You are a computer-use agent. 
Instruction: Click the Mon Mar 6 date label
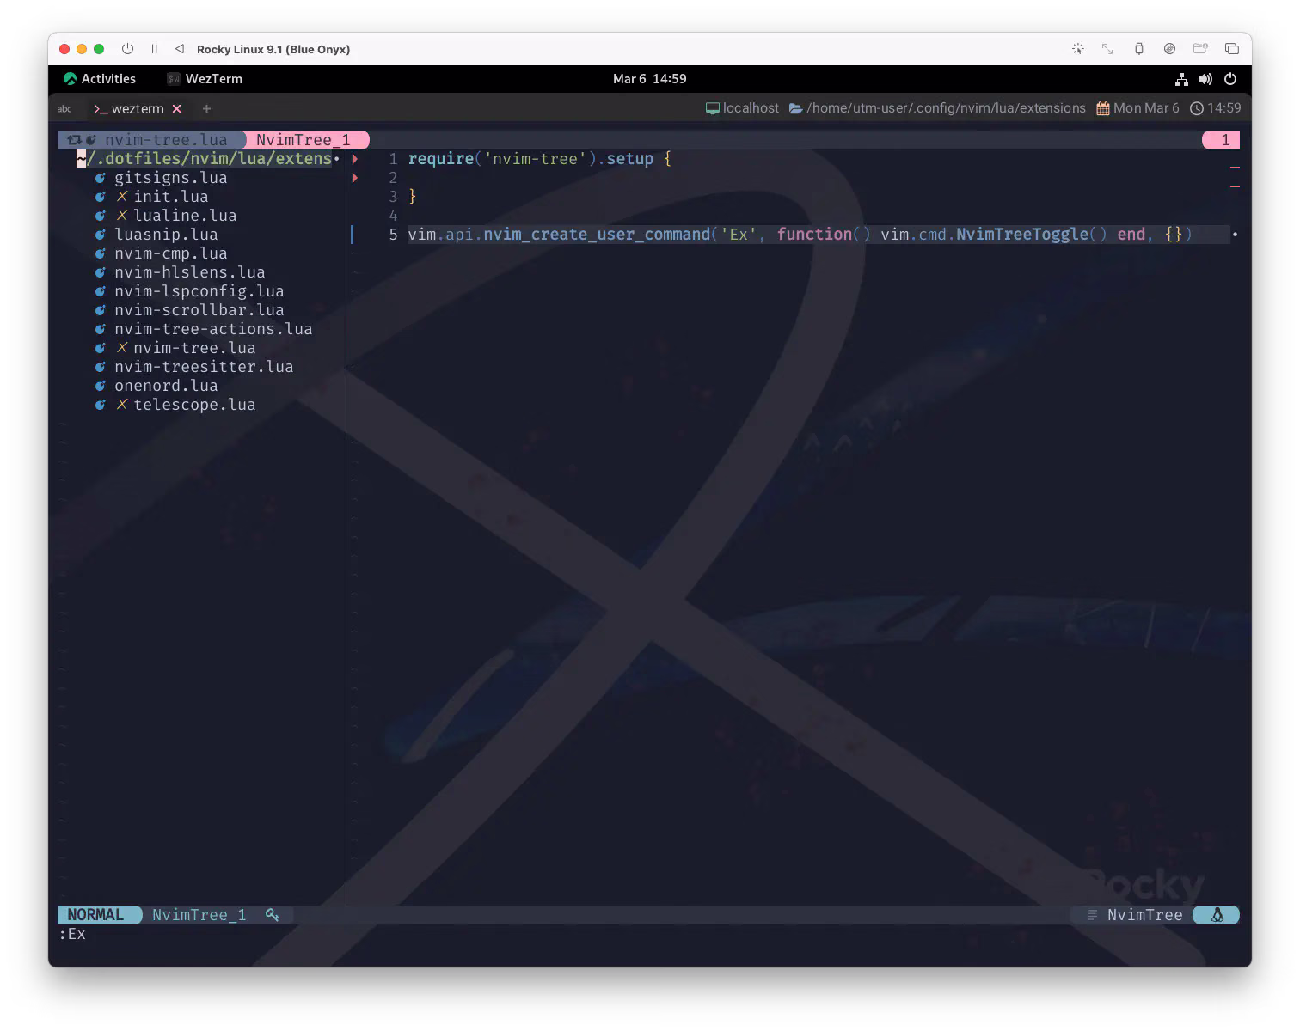1146,108
